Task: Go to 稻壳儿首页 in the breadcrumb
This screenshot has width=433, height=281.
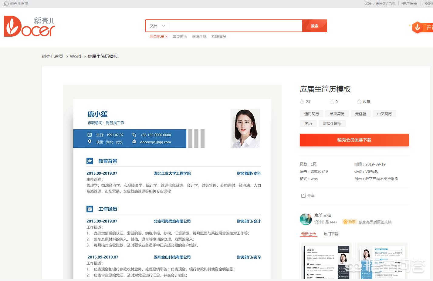Action: pos(52,56)
